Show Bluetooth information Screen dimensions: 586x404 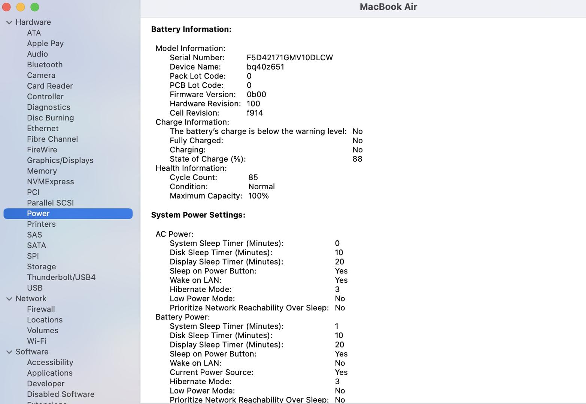coord(45,65)
